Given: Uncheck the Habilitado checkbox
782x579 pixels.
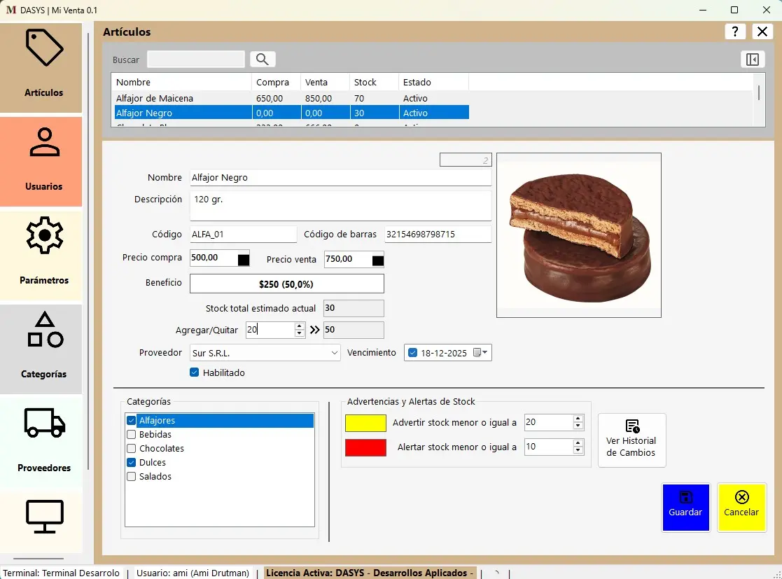Looking at the screenshot, I should (x=195, y=372).
